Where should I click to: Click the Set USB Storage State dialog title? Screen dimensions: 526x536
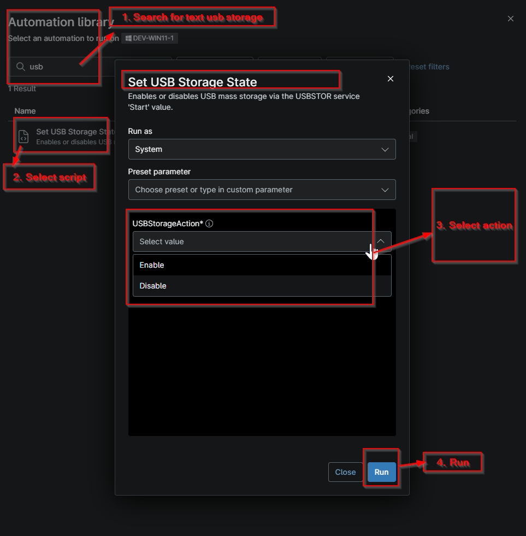[x=192, y=82]
